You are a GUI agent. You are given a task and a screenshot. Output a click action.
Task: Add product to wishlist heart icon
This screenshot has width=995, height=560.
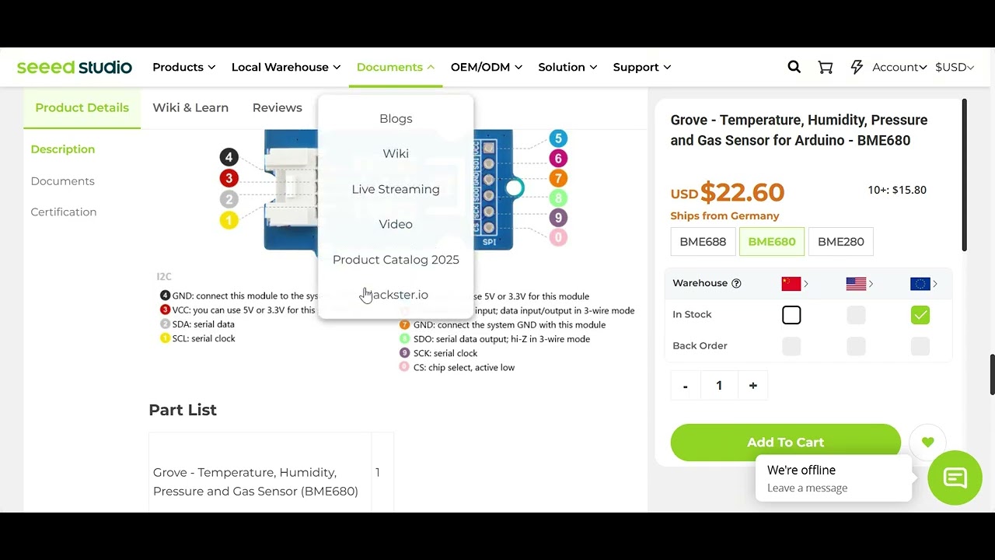point(927,442)
